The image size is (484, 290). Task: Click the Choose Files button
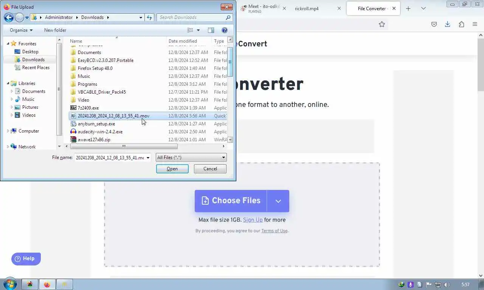231,201
